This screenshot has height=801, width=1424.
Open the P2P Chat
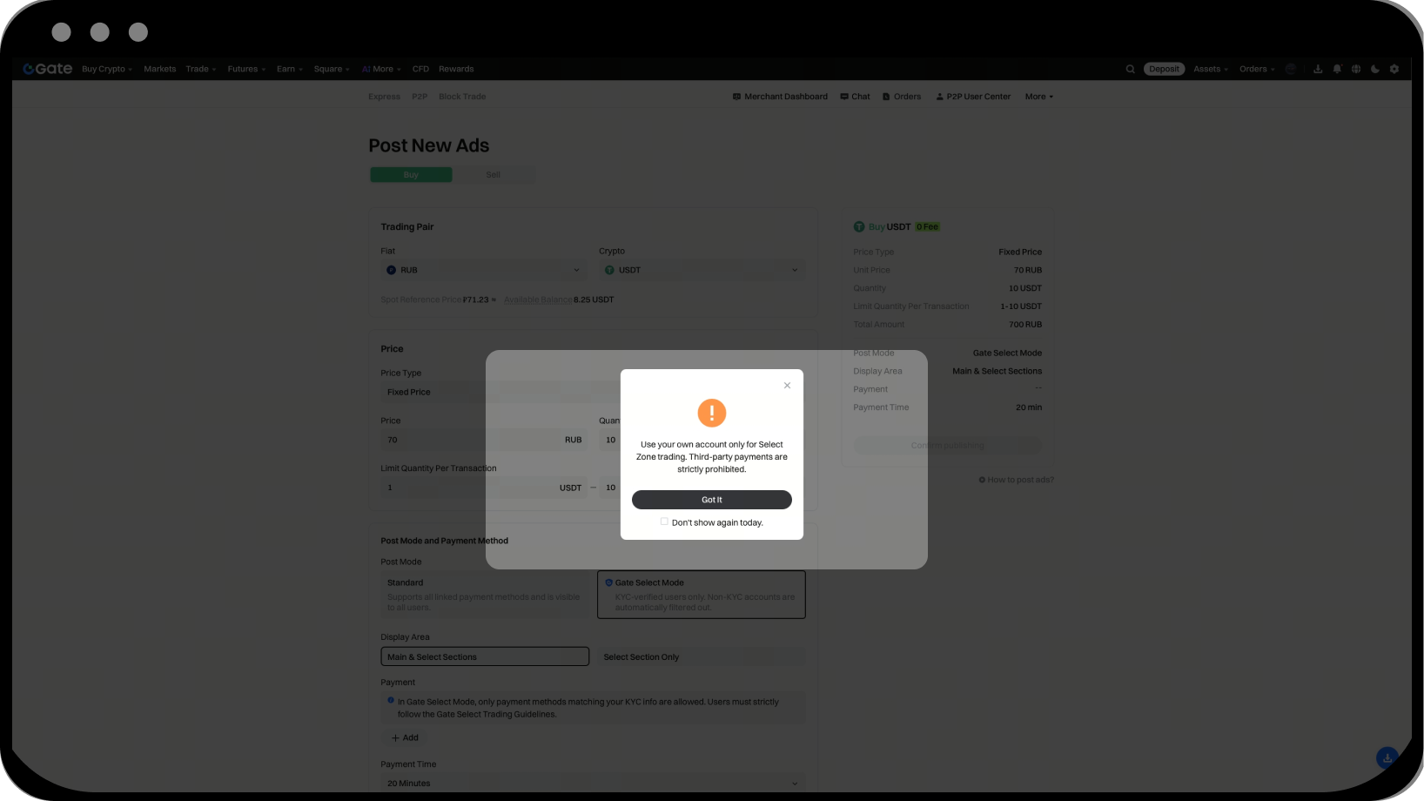(855, 97)
